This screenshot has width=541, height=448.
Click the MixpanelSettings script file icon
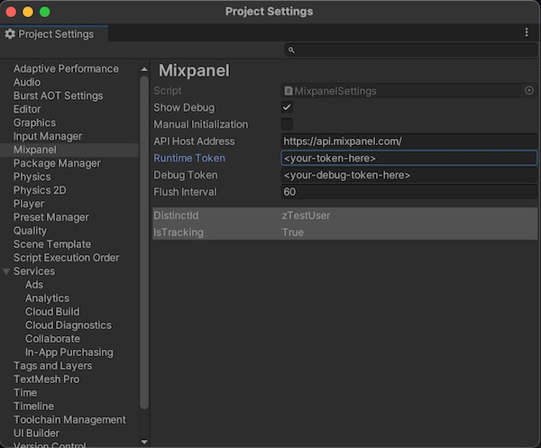click(289, 91)
